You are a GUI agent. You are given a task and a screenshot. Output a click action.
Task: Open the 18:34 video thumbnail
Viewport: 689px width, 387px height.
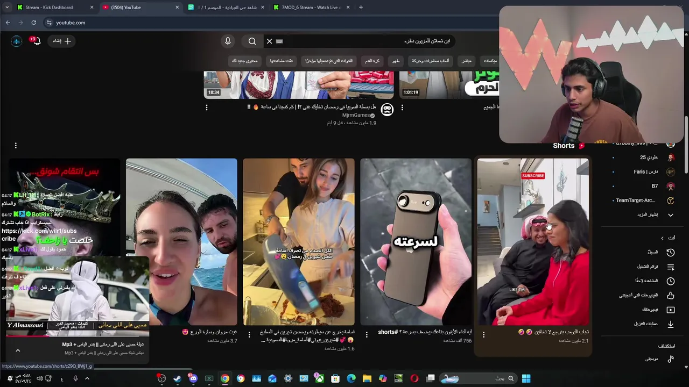(x=299, y=84)
